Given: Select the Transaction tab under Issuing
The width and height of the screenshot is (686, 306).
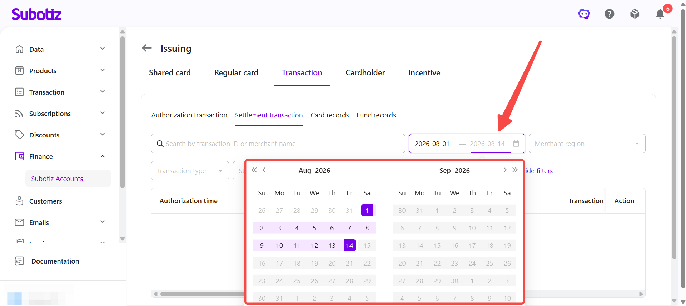Looking at the screenshot, I should point(302,72).
